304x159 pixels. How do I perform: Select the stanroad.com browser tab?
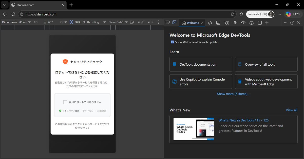click(37, 5)
